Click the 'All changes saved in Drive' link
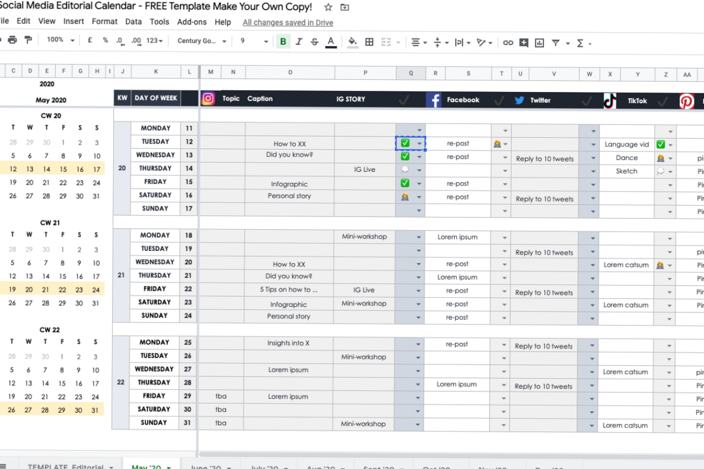The width and height of the screenshot is (704, 469). coord(287,22)
